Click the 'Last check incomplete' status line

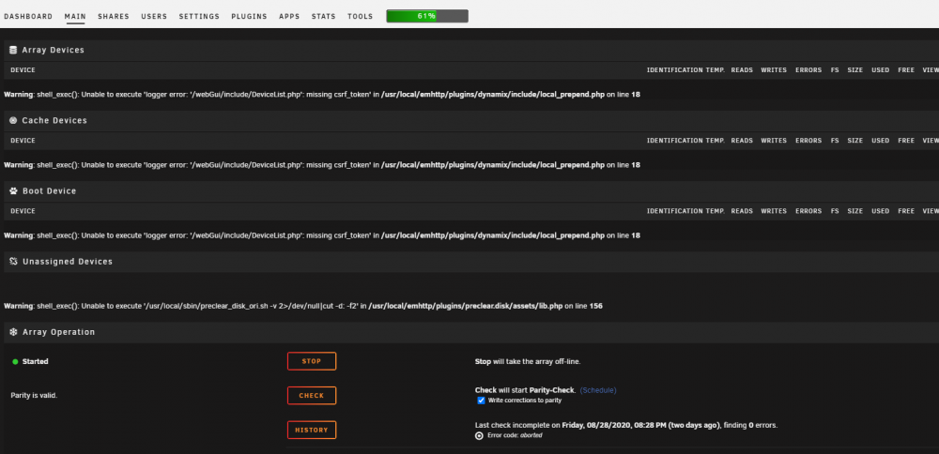click(626, 425)
